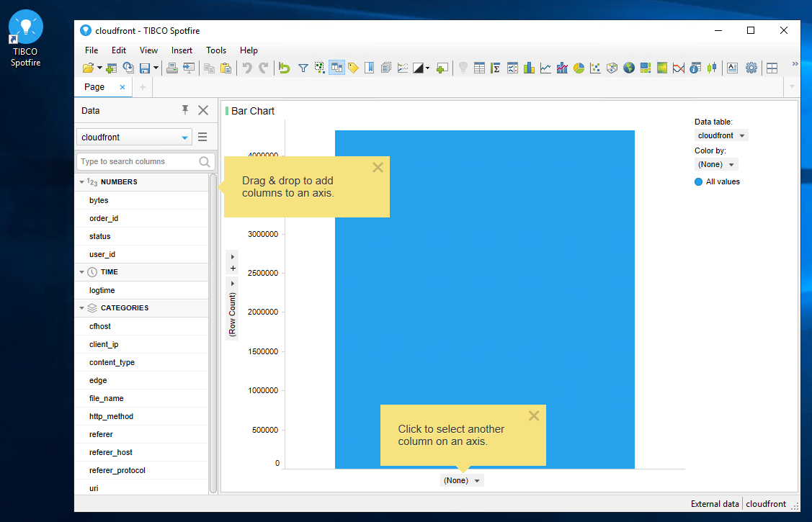Open TIBCO Spotfire desktop shortcut

click(25, 38)
